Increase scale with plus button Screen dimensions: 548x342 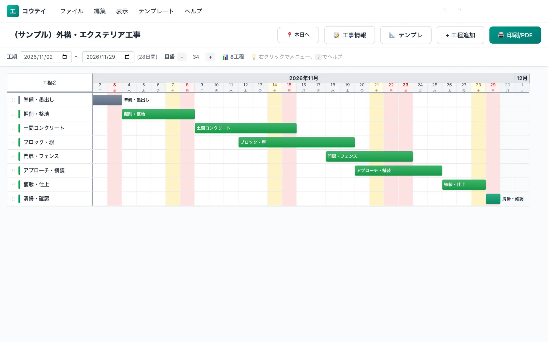coord(210,57)
